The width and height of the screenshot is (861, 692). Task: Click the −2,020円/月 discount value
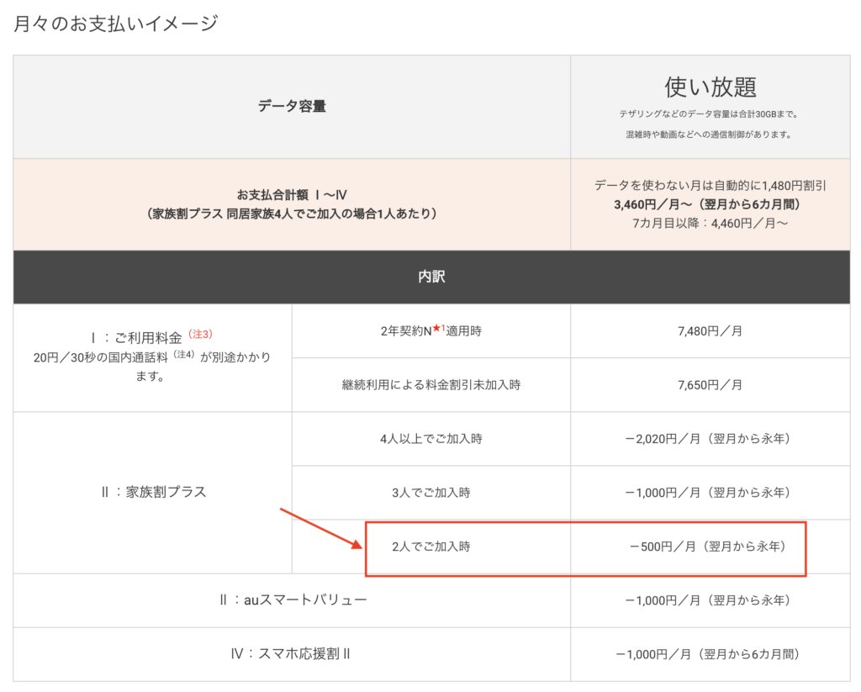(710, 439)
